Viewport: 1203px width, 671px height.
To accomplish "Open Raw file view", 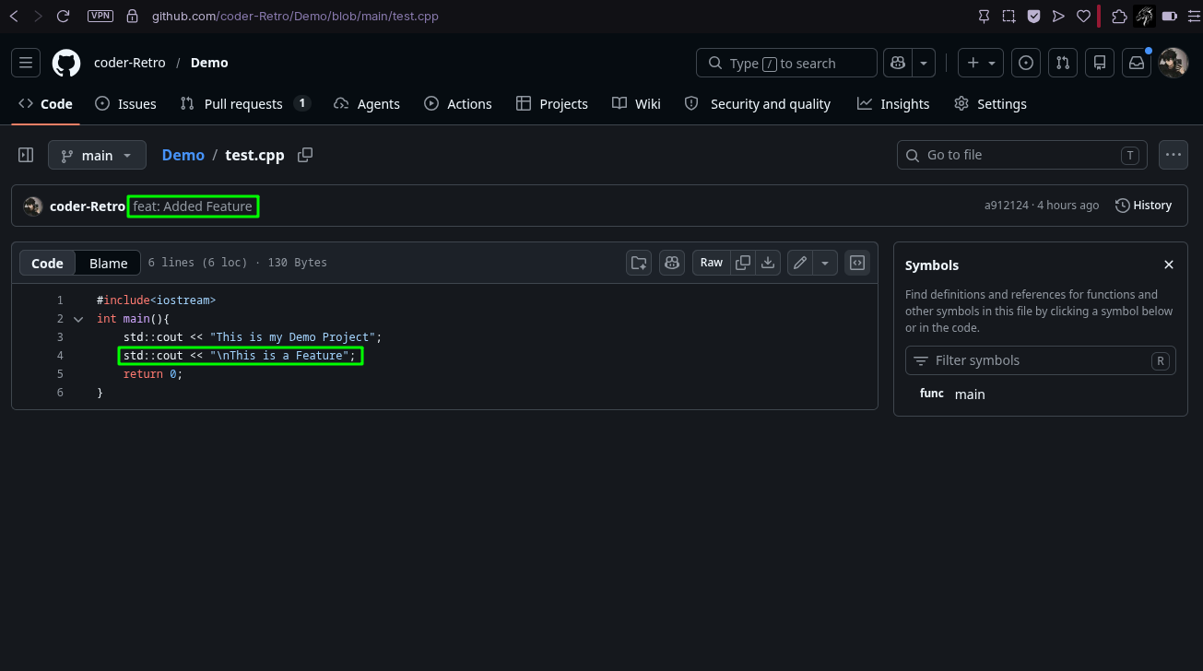I will click(711, 263).
